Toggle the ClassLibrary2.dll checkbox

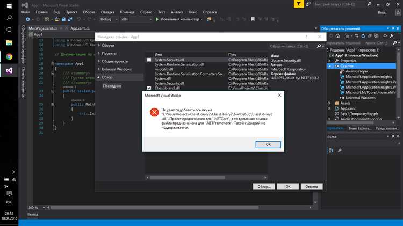[x=149, y=88]
